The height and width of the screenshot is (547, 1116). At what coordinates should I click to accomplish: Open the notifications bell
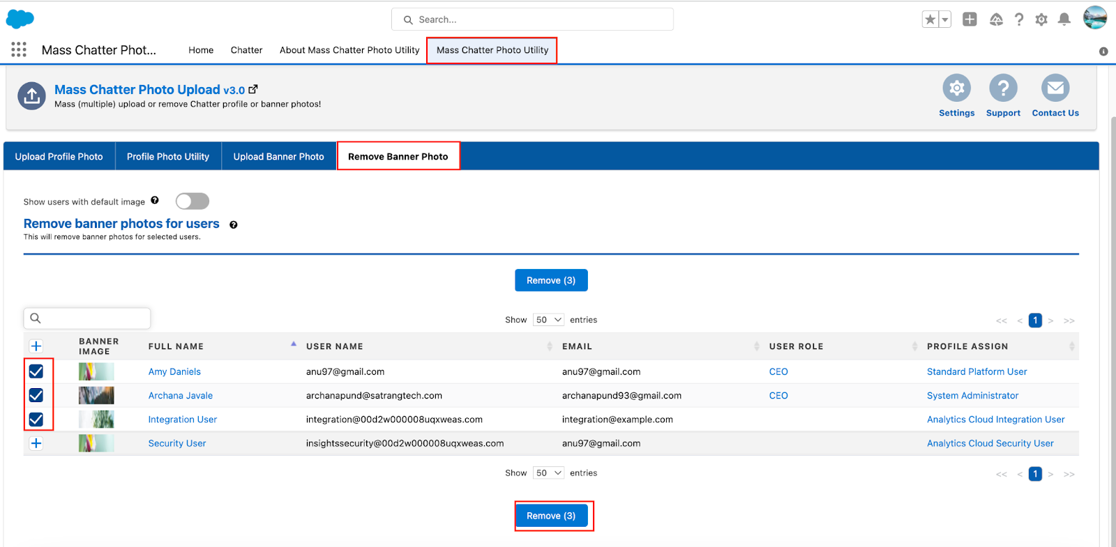[x=1064, y=20]
